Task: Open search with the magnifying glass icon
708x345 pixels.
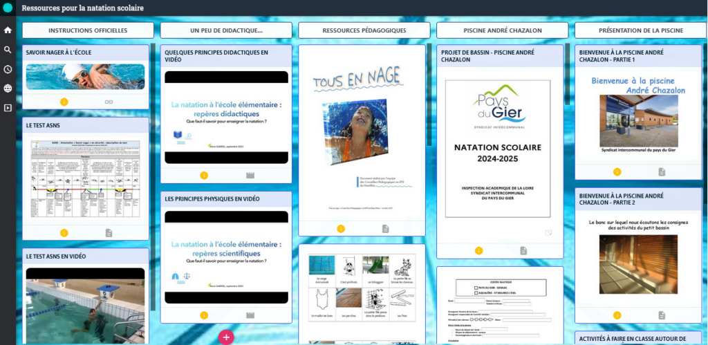Action: [x=8, y=50]
